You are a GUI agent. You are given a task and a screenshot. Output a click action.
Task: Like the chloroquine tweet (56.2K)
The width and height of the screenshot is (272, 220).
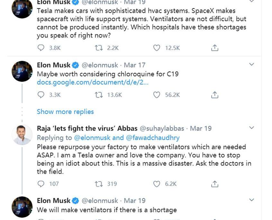coord(157,95)
